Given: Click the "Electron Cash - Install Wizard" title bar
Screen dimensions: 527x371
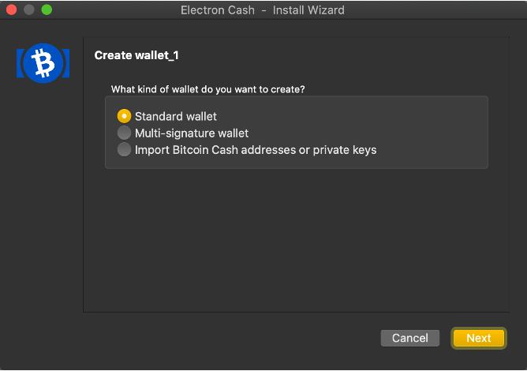Looking at the screenshot, I should pyautogui.click(x=263, y=10).
